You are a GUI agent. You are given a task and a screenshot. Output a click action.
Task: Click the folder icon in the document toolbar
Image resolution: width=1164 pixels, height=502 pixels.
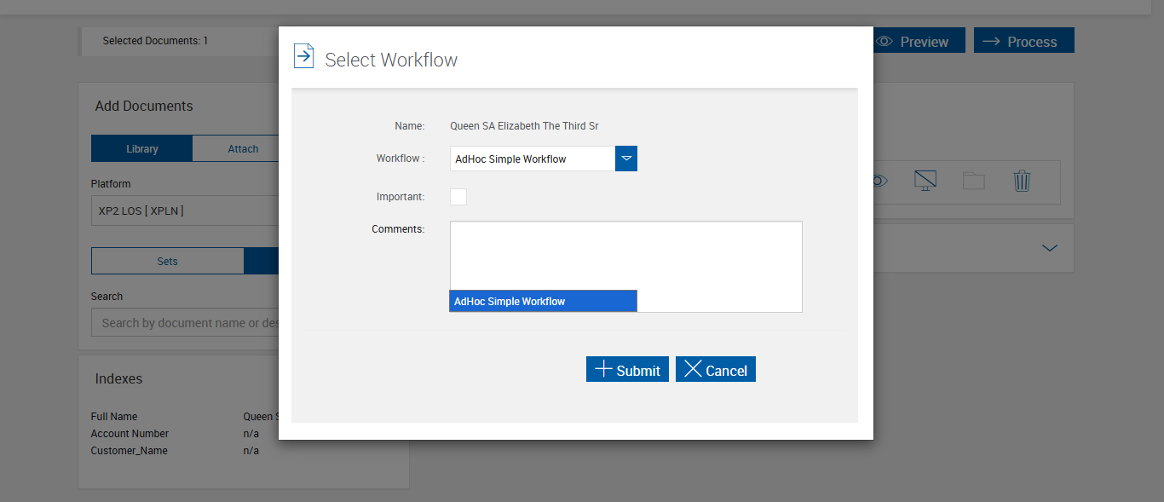973,181
